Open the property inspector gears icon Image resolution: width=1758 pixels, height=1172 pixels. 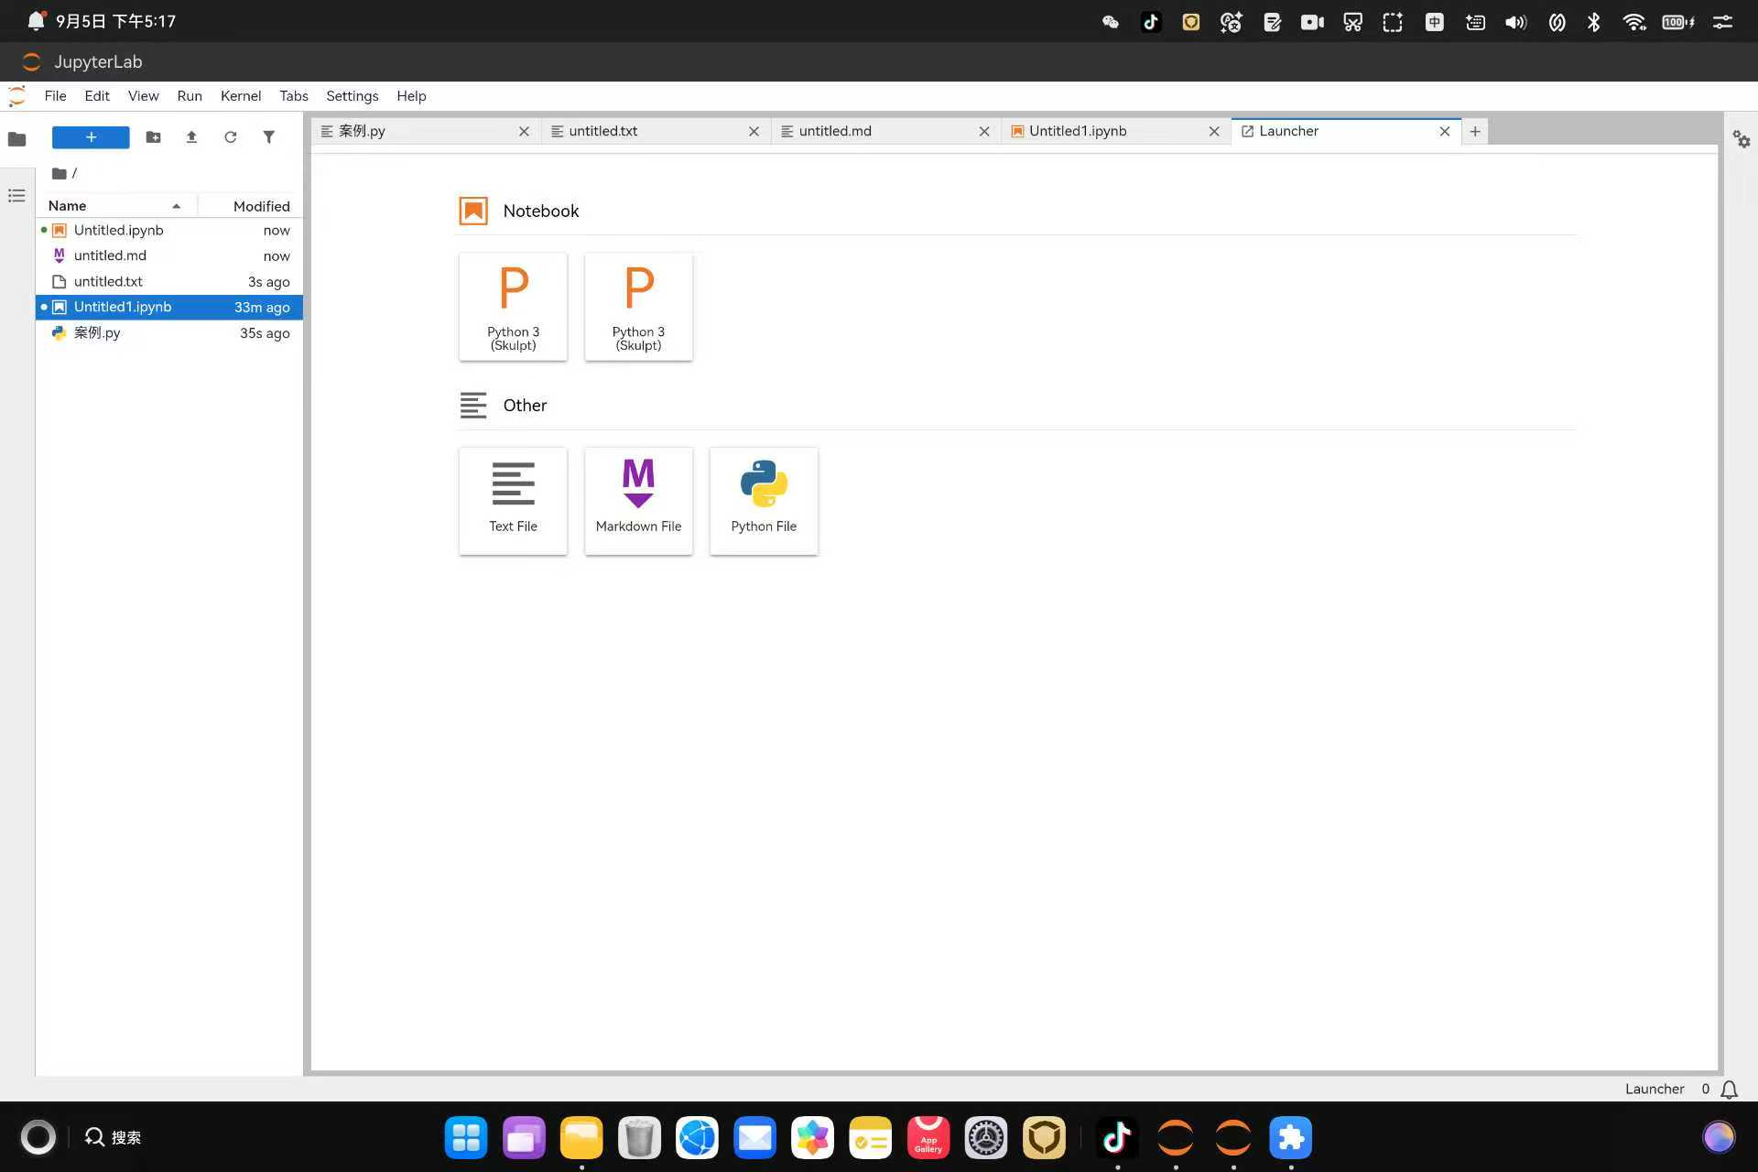[1742, 139]
